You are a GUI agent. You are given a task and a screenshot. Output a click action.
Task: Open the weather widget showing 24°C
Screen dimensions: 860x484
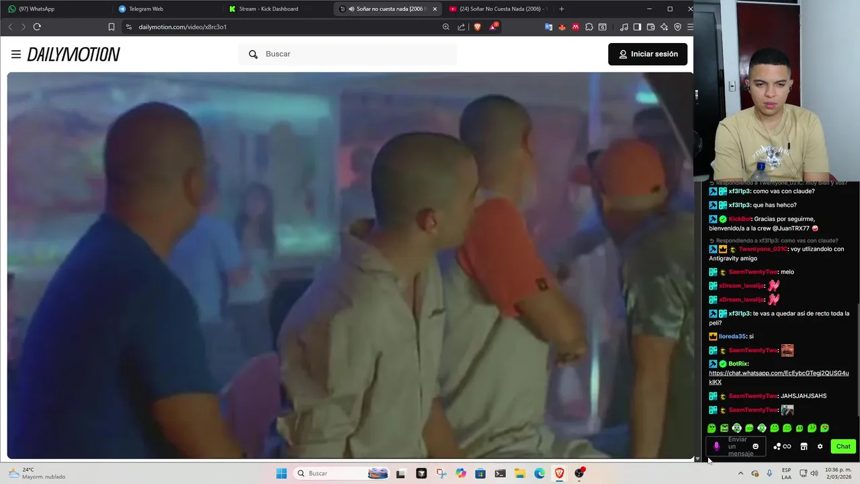(x=37, y=473)
